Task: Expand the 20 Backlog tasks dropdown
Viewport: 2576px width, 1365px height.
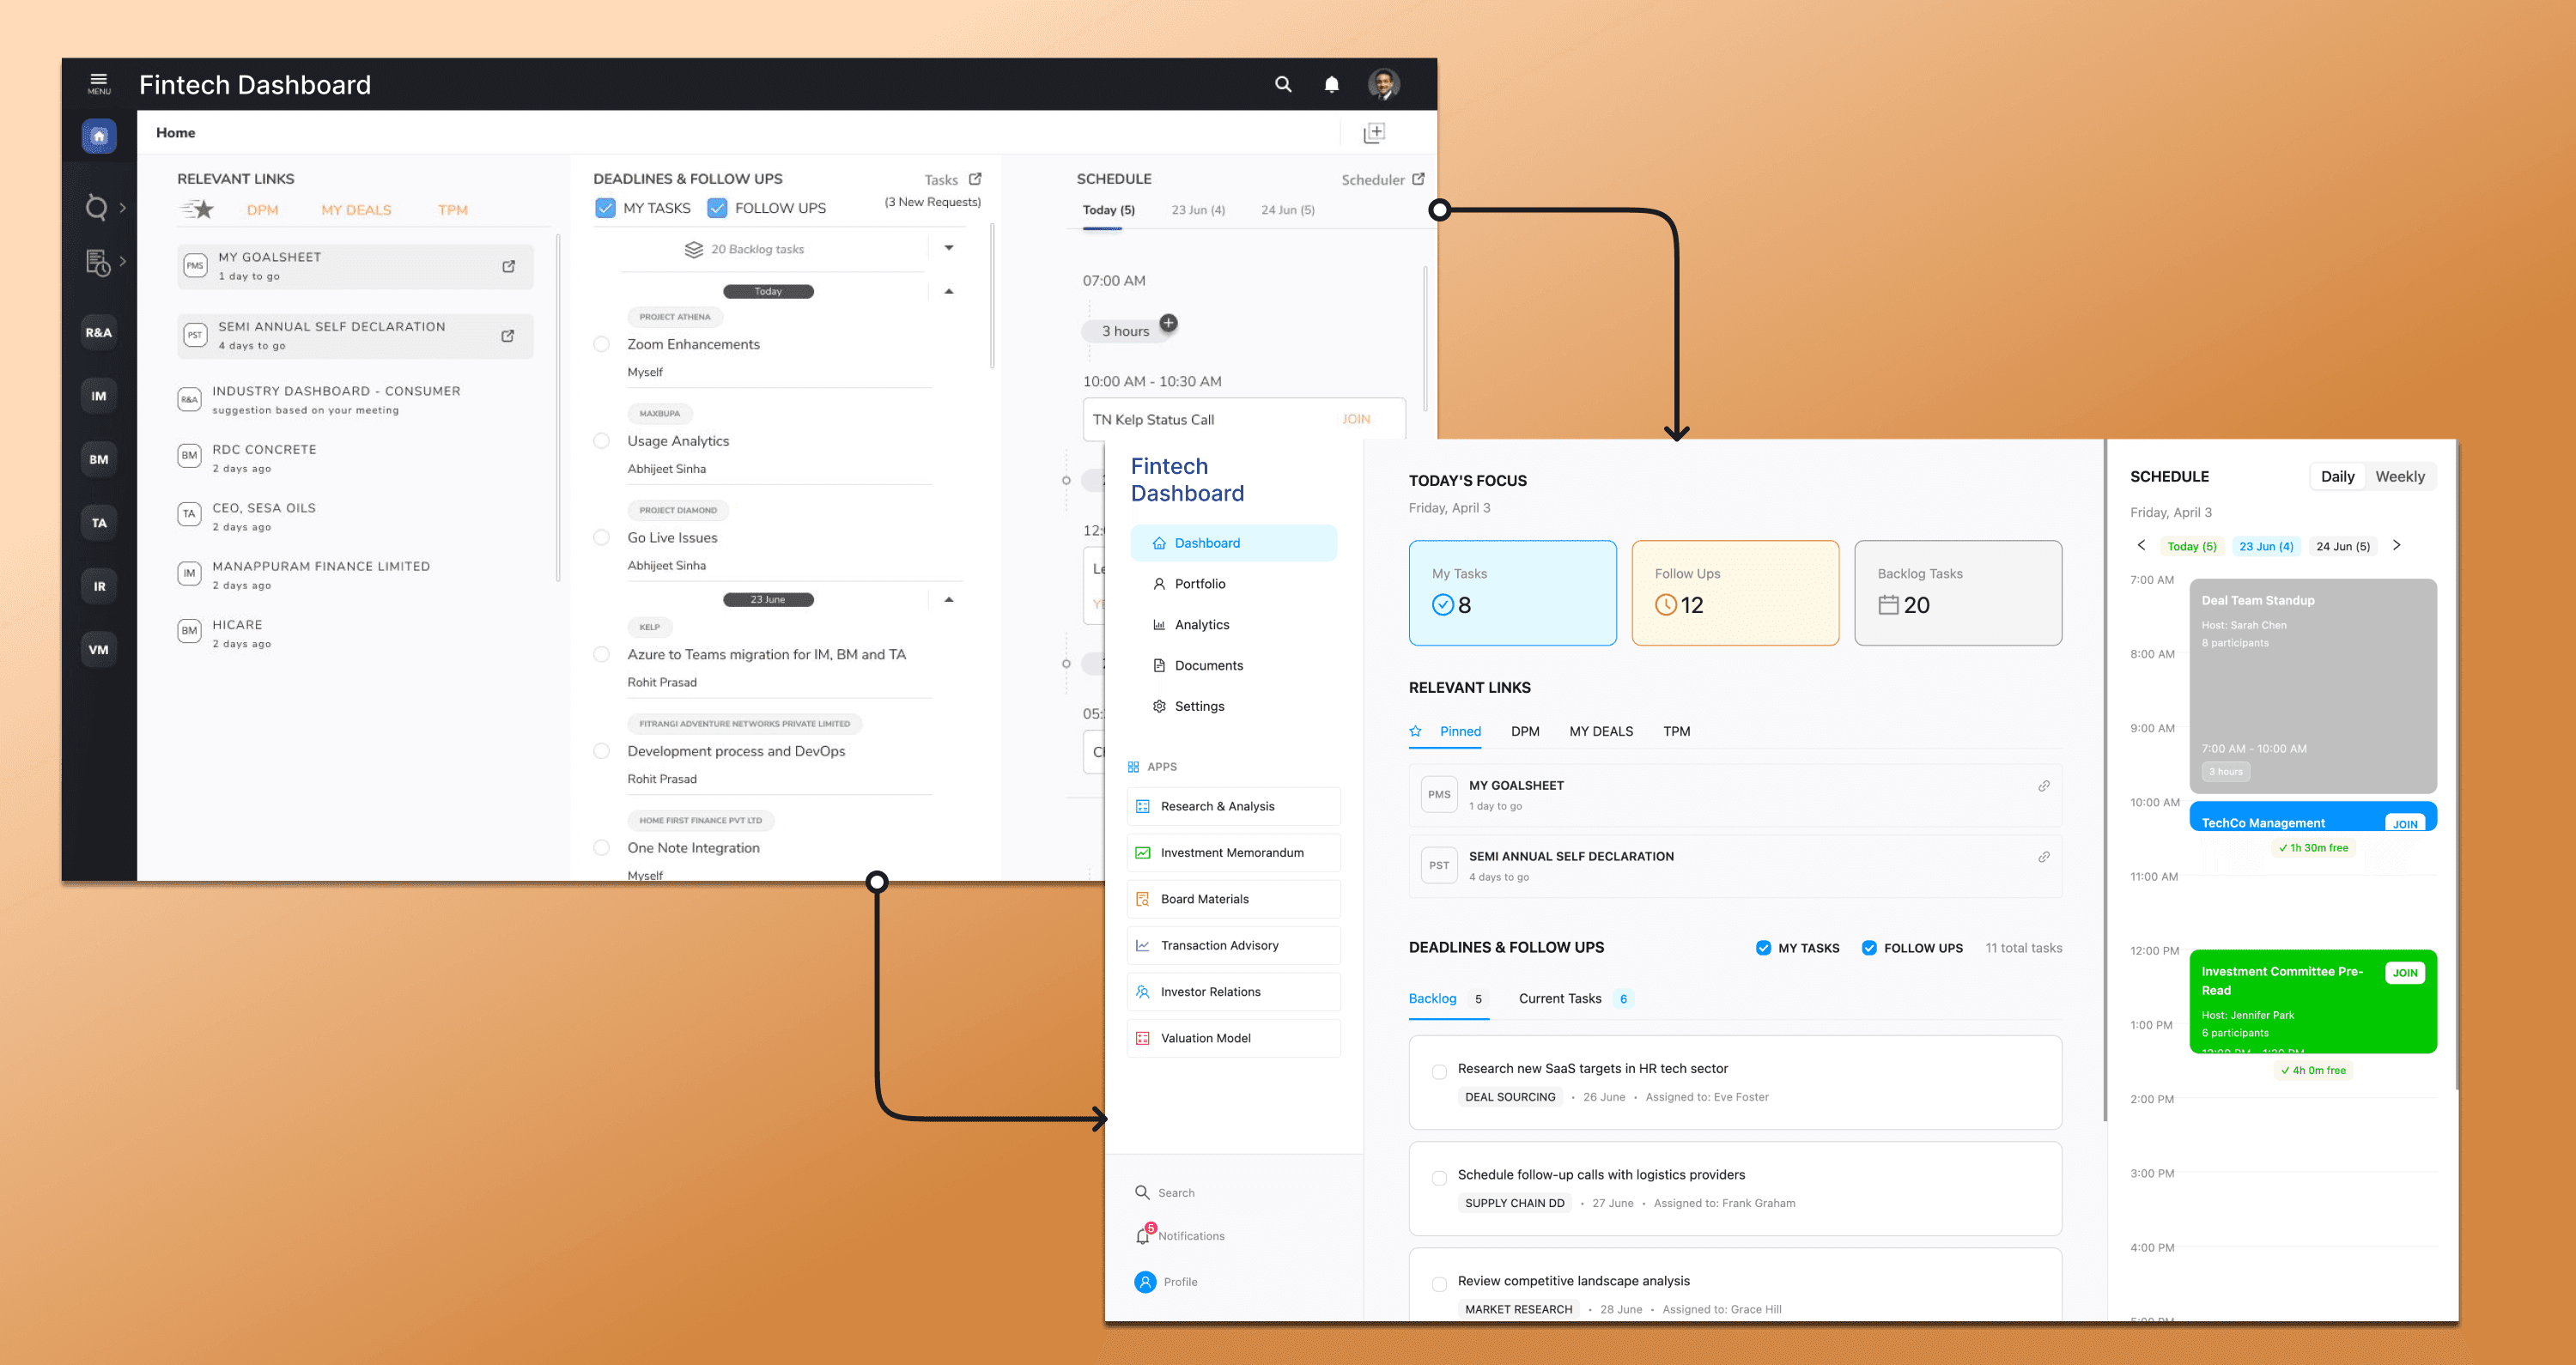Action: click(948, 248)
